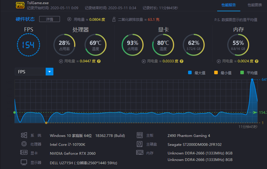Click the monitor icon beside DELL U2715H
Viewport: 267px width, 169px height.
pos(24,162)
